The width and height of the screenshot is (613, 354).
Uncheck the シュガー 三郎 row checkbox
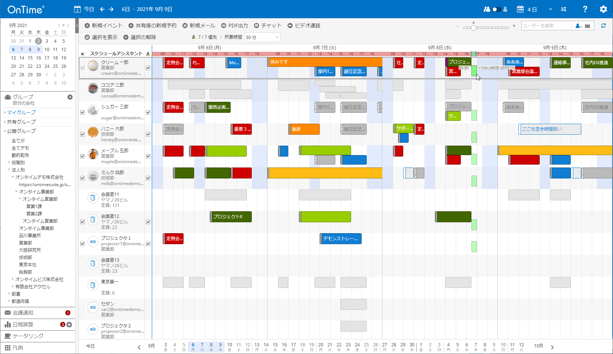[82, 112]
